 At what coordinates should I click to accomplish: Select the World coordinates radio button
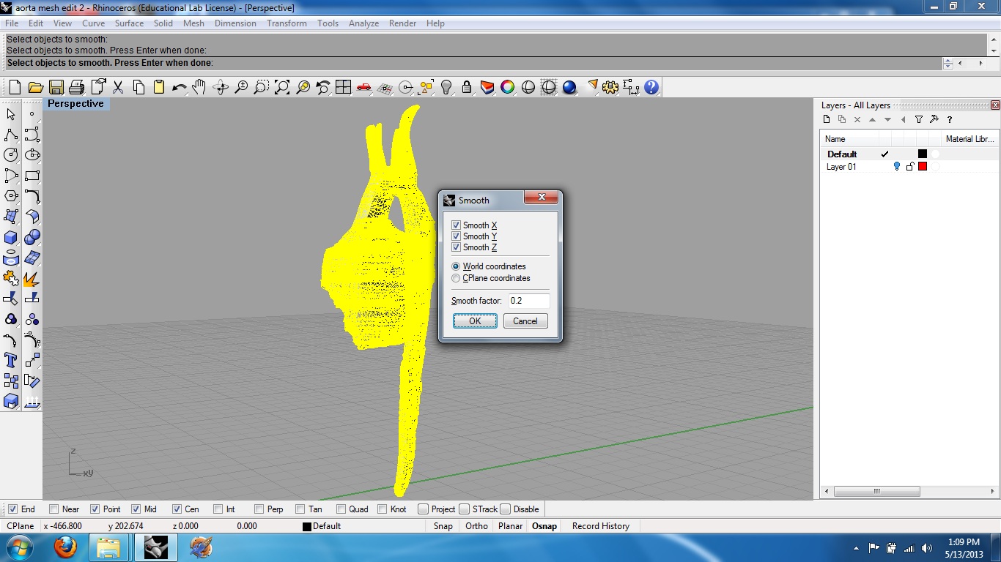(x=456, y=266)
